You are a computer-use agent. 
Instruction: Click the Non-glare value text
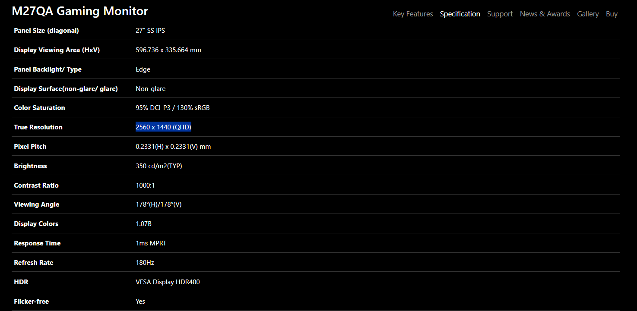(150, 89)
